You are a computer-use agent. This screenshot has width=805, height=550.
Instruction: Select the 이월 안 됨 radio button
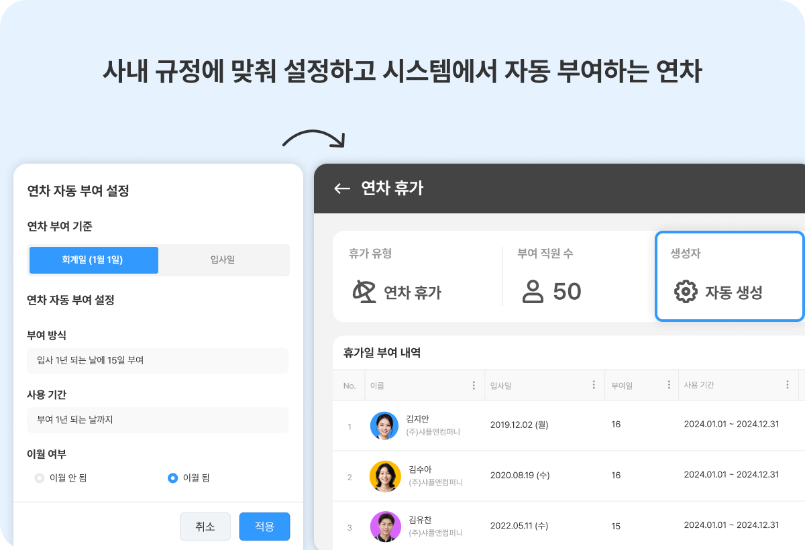click(x=40, y=478)
